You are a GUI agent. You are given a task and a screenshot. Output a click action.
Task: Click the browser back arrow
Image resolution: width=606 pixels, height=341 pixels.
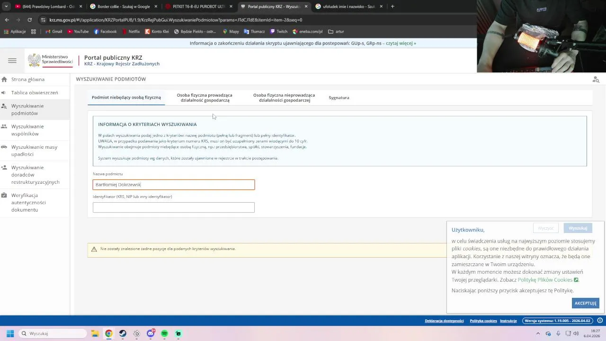click(7, 20)
